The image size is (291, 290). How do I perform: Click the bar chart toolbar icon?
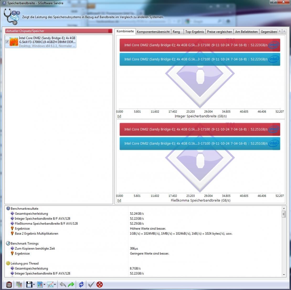[40, 284]
